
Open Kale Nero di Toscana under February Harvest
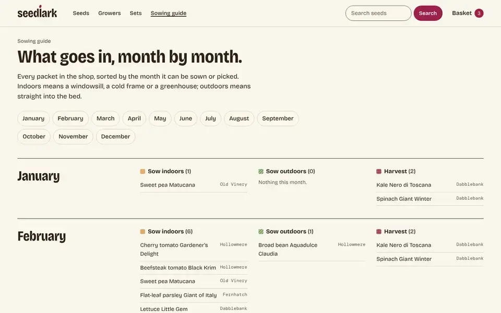point(403,245)
